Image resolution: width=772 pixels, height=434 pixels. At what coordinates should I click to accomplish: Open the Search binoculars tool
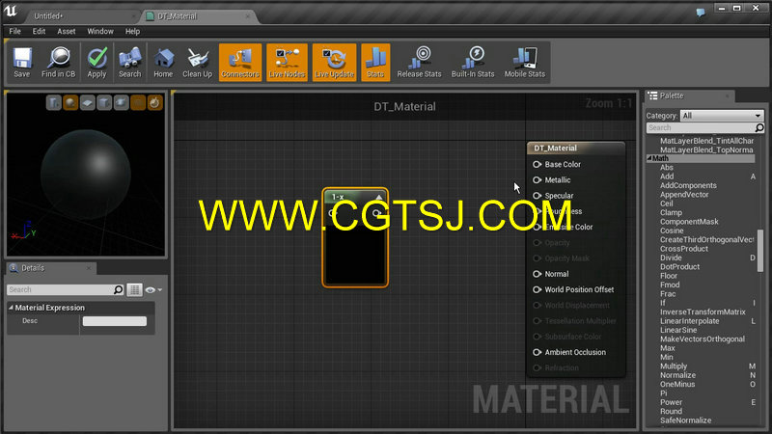click(129, 62)
